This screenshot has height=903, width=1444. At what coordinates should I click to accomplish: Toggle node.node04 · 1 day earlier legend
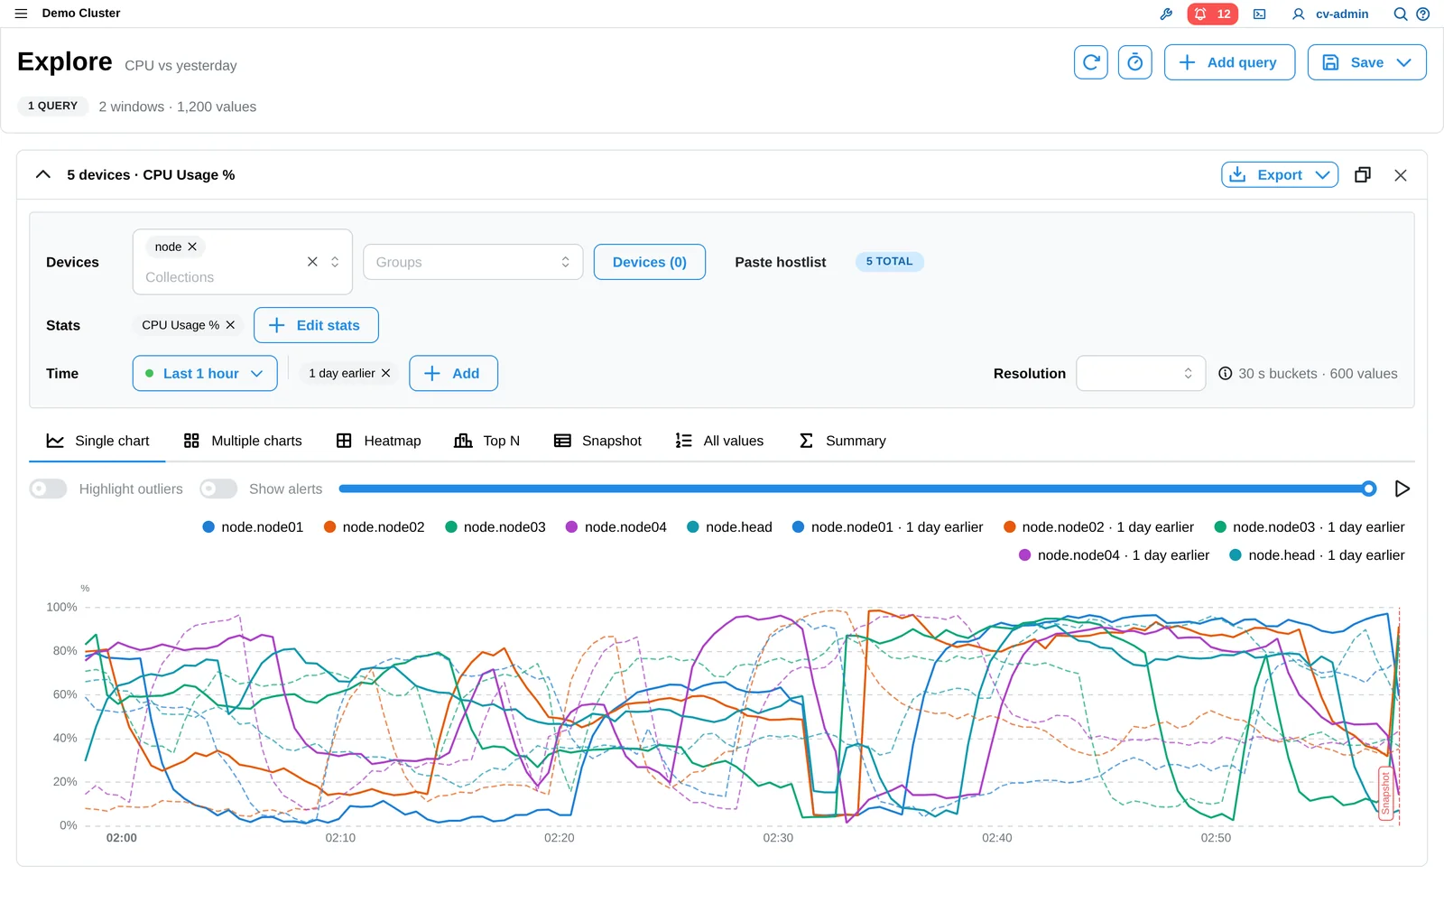[1114, 555]
